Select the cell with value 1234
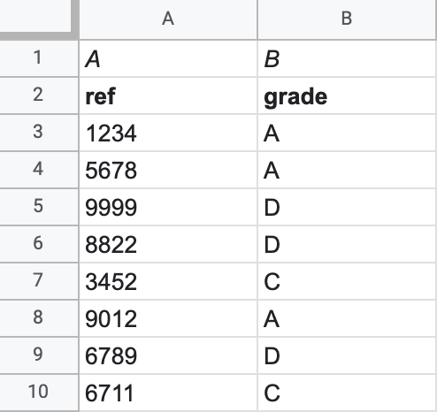The height and width of the screenshot is (412, 437). pyautogui.click(x=168, y=133)
